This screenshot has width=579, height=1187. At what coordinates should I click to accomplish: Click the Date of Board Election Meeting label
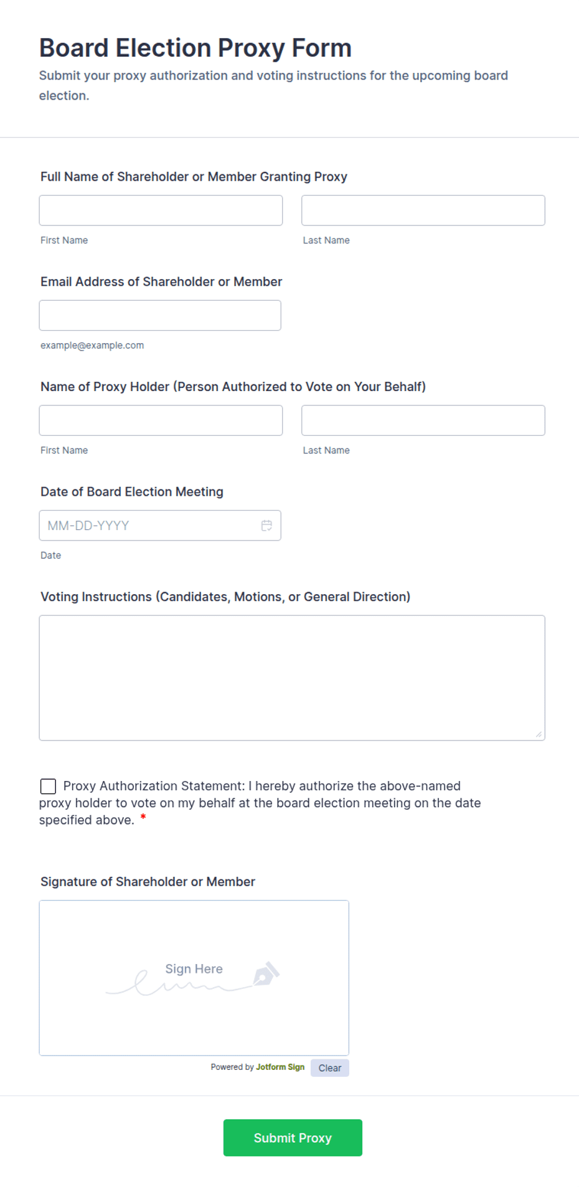pos(132,492)
